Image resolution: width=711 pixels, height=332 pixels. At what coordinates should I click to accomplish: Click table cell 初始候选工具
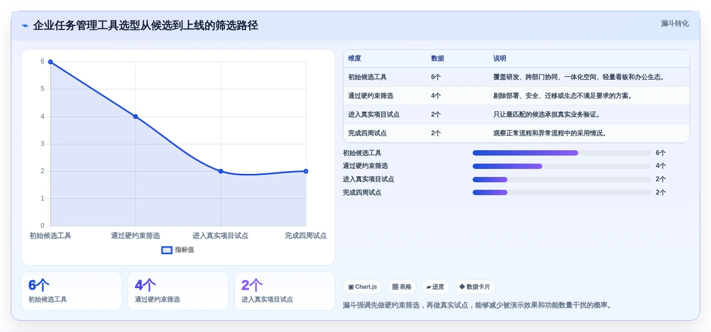pyautogui.click(x=368, y=77)
